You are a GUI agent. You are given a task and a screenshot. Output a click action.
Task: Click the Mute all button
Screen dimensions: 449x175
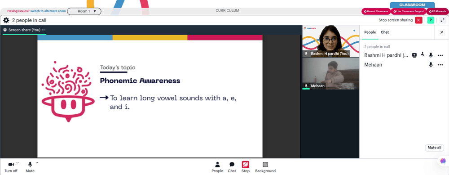(x=434, y=148)
